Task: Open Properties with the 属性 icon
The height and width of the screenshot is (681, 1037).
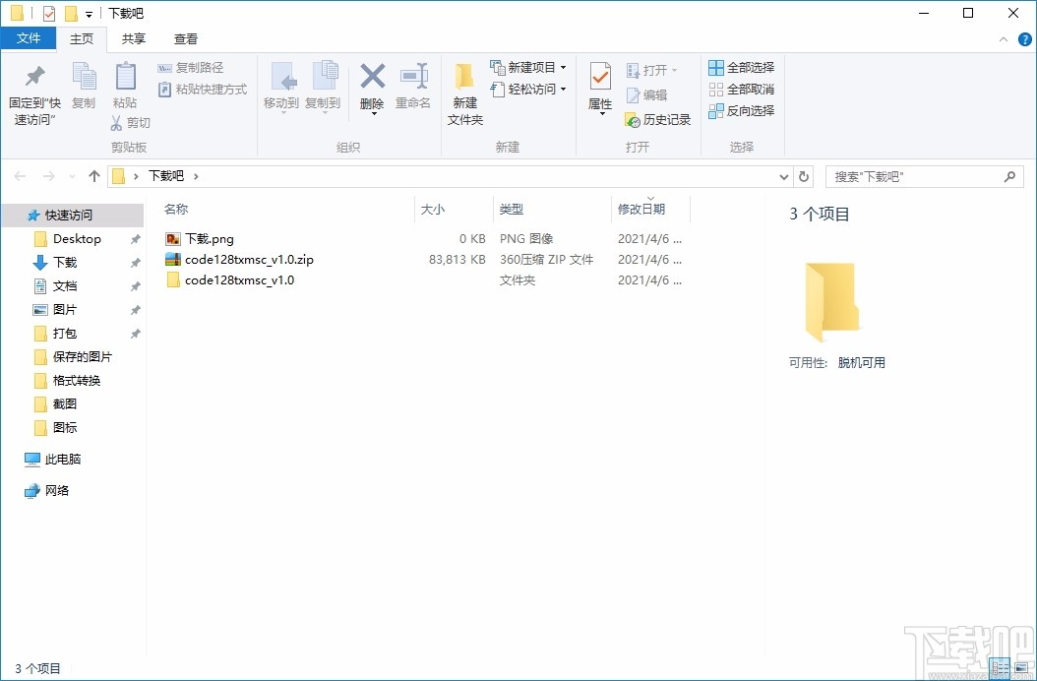Action: pos(599,89)
